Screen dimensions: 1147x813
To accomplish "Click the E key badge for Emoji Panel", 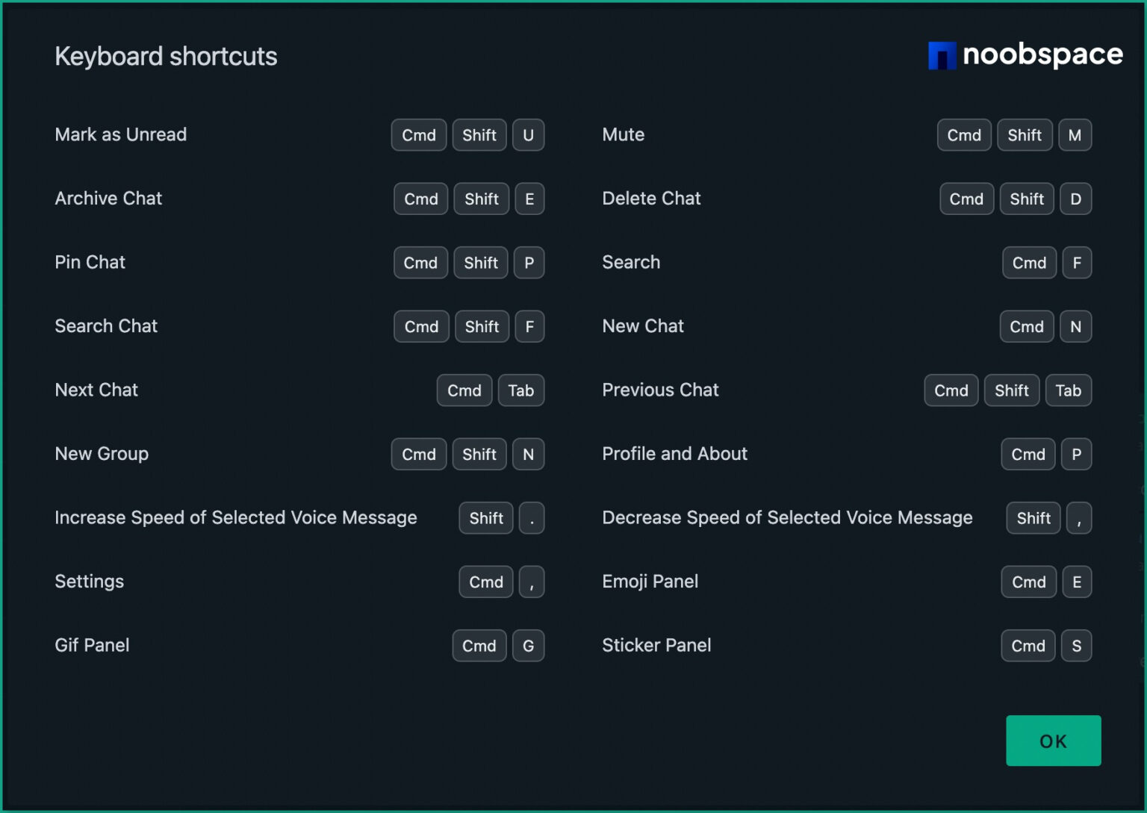I will tap(1077, 582).
